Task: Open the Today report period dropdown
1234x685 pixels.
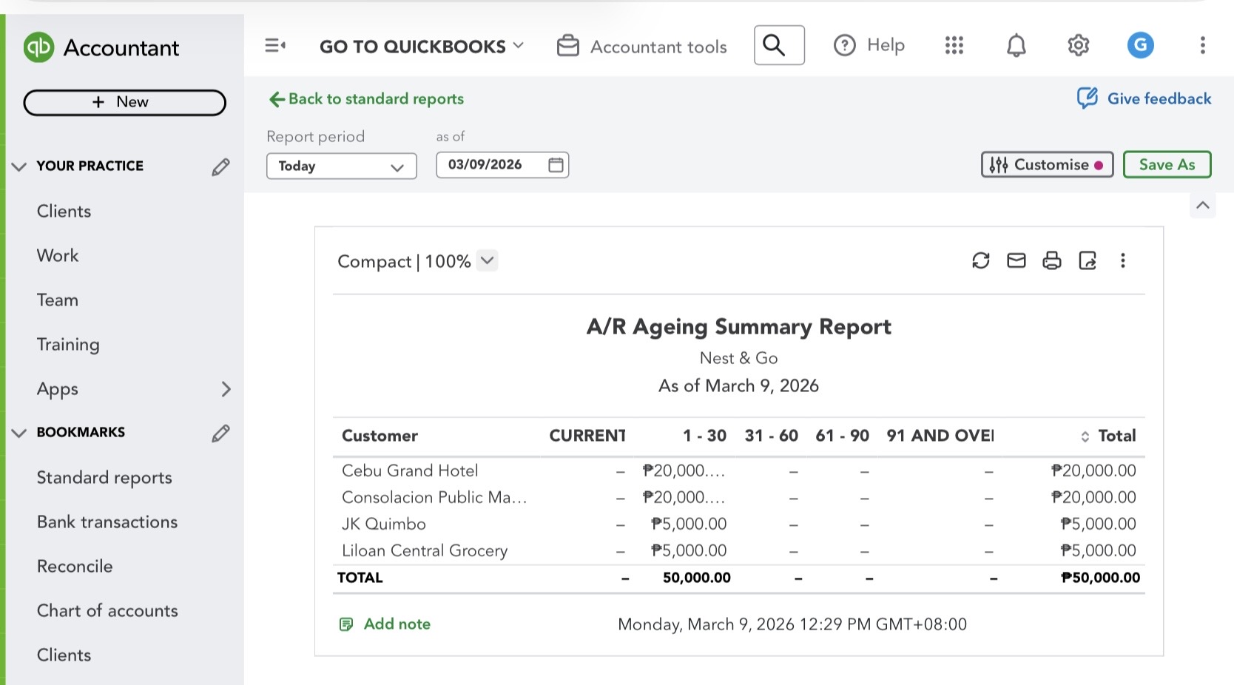Action: coord(341,166)
